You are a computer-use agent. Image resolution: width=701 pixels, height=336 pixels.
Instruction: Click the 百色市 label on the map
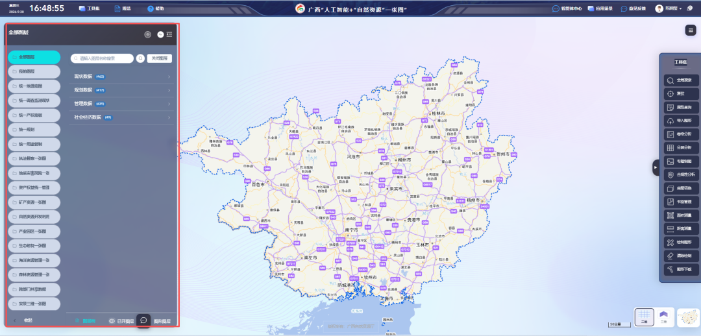(x=258, y=184)
